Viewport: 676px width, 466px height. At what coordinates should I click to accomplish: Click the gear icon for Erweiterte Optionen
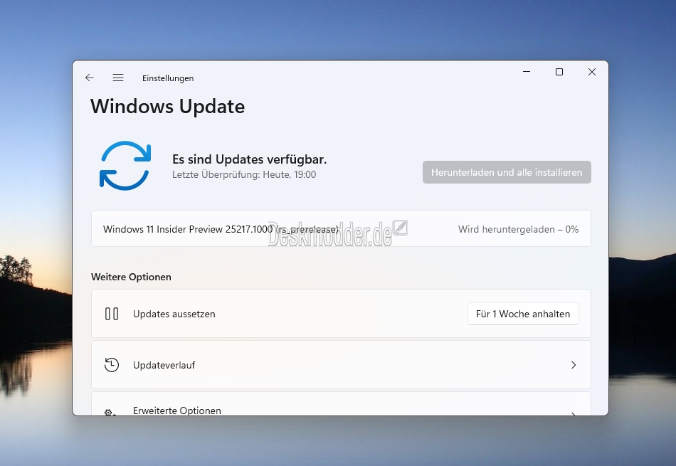coord(109,413)
